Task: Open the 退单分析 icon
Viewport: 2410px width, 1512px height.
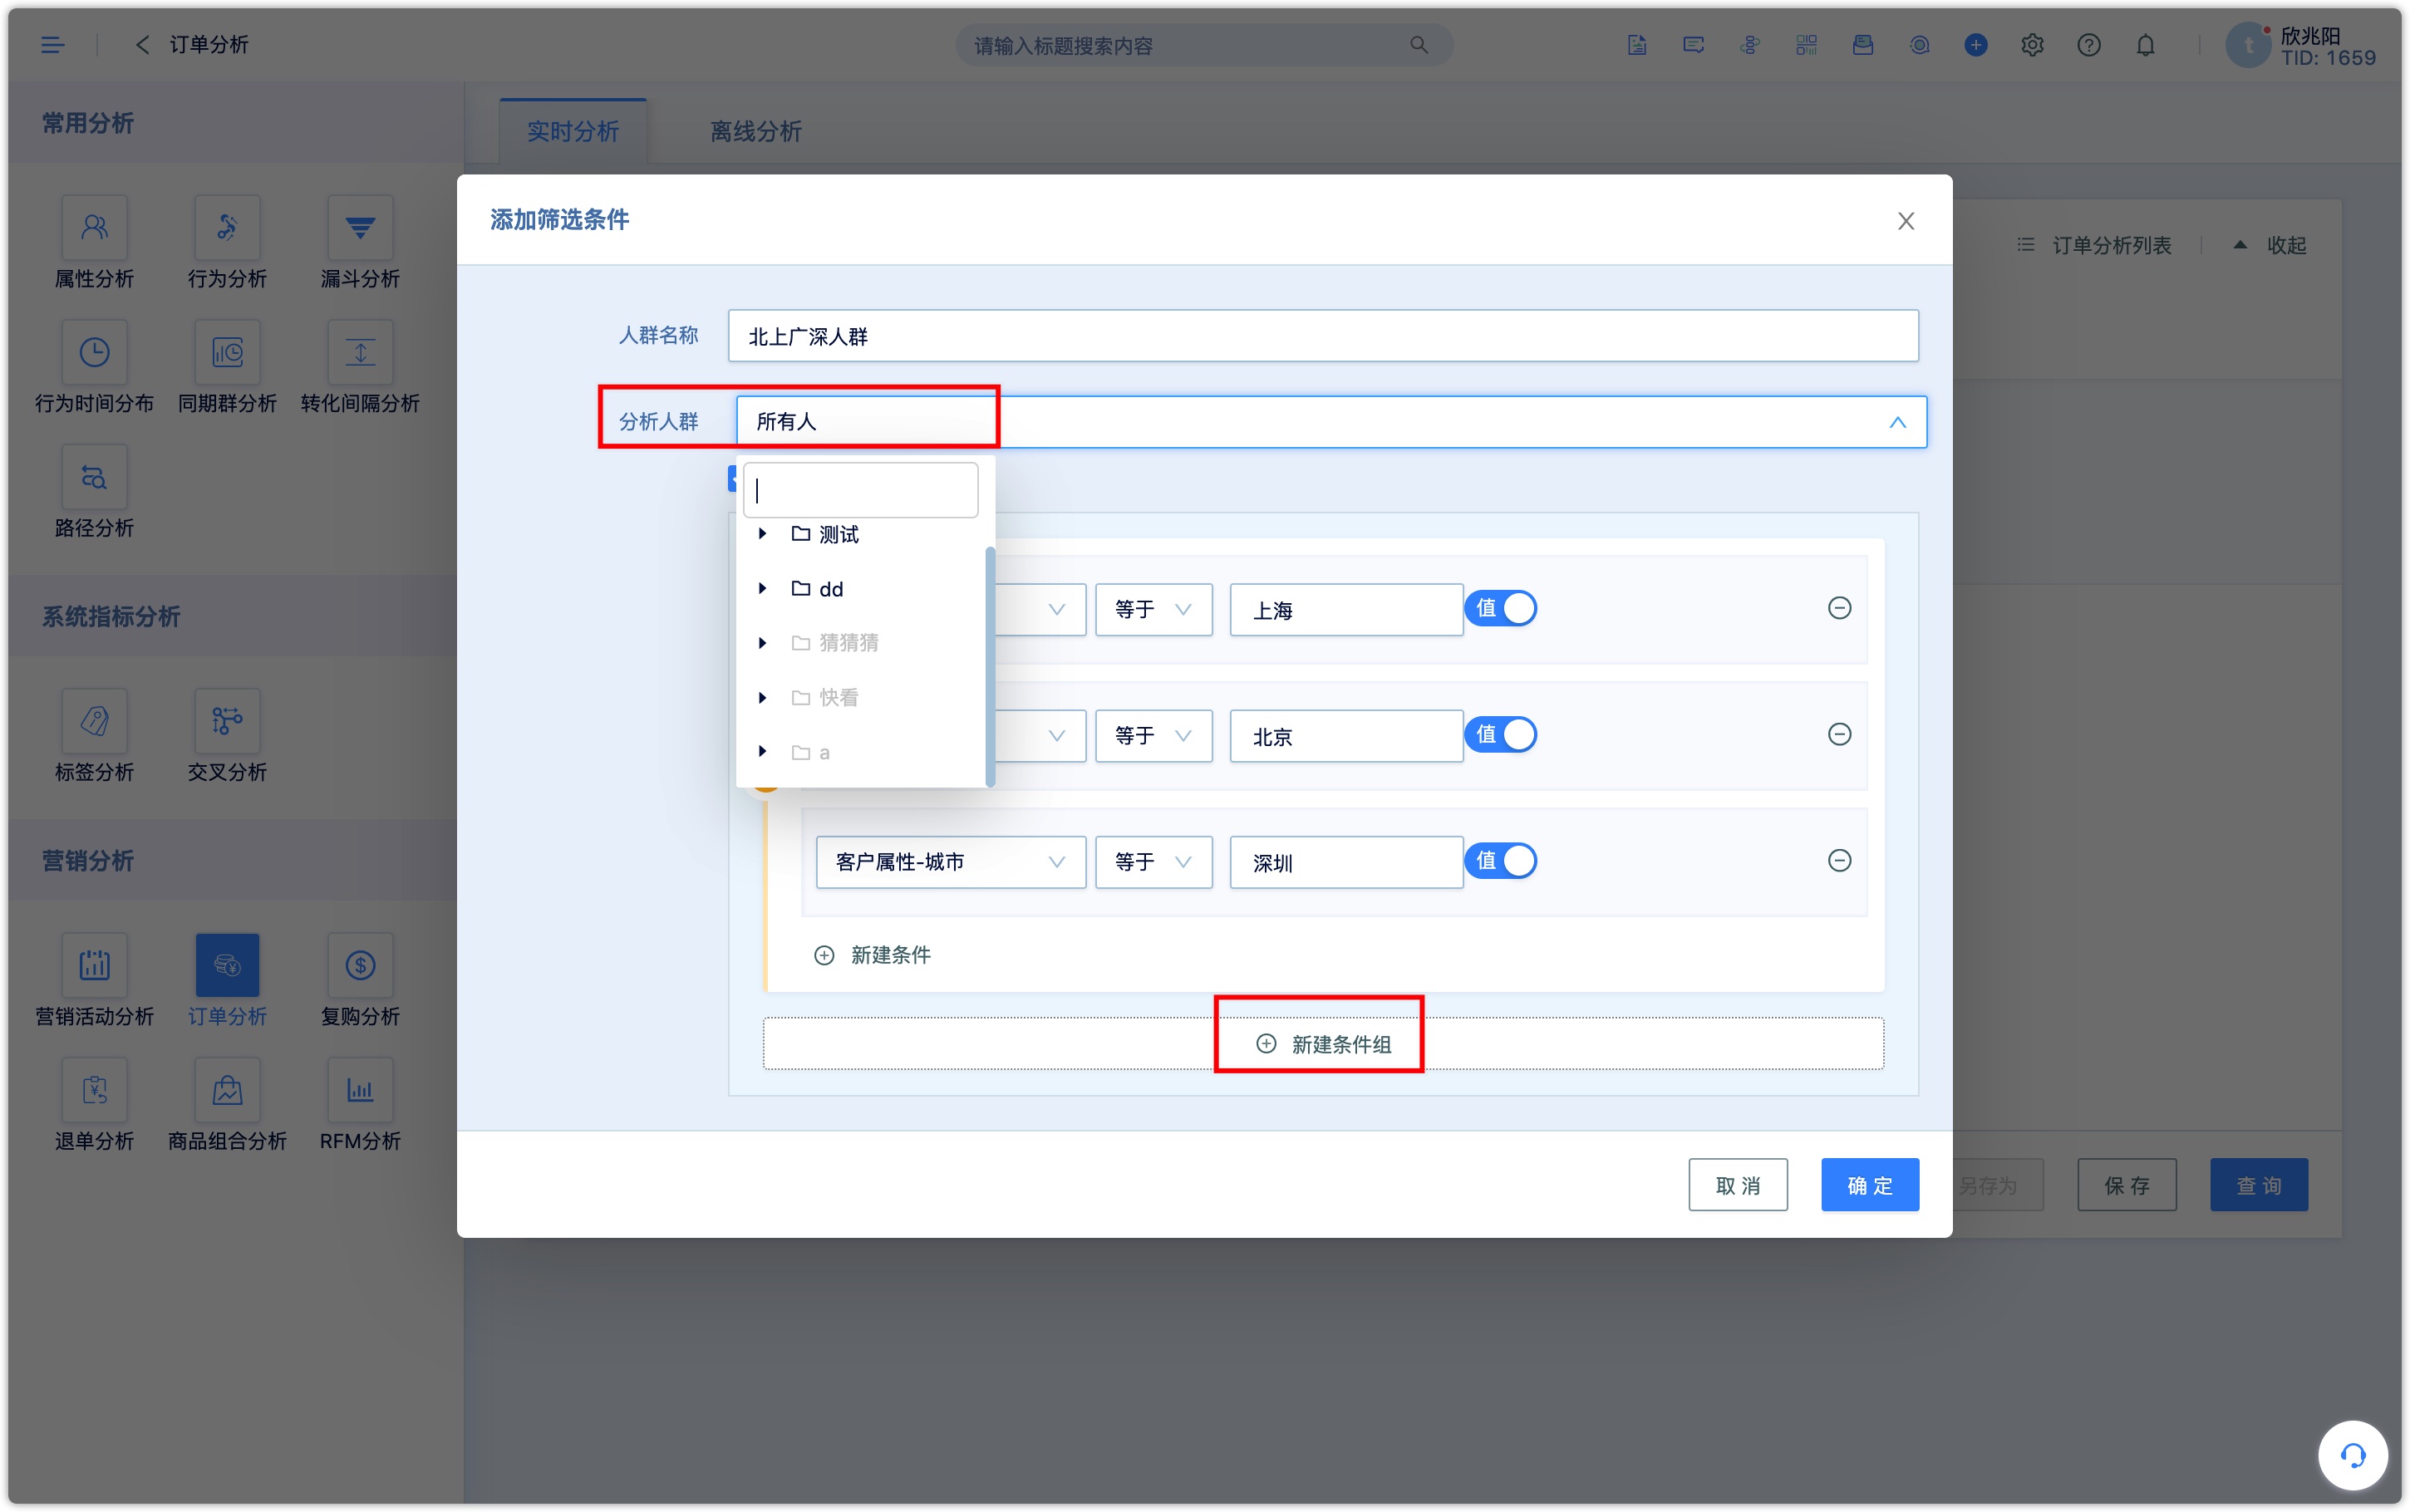Action: (x=94, y=1090)
